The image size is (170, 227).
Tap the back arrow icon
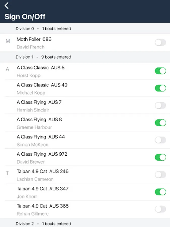(x=7, y=6)
